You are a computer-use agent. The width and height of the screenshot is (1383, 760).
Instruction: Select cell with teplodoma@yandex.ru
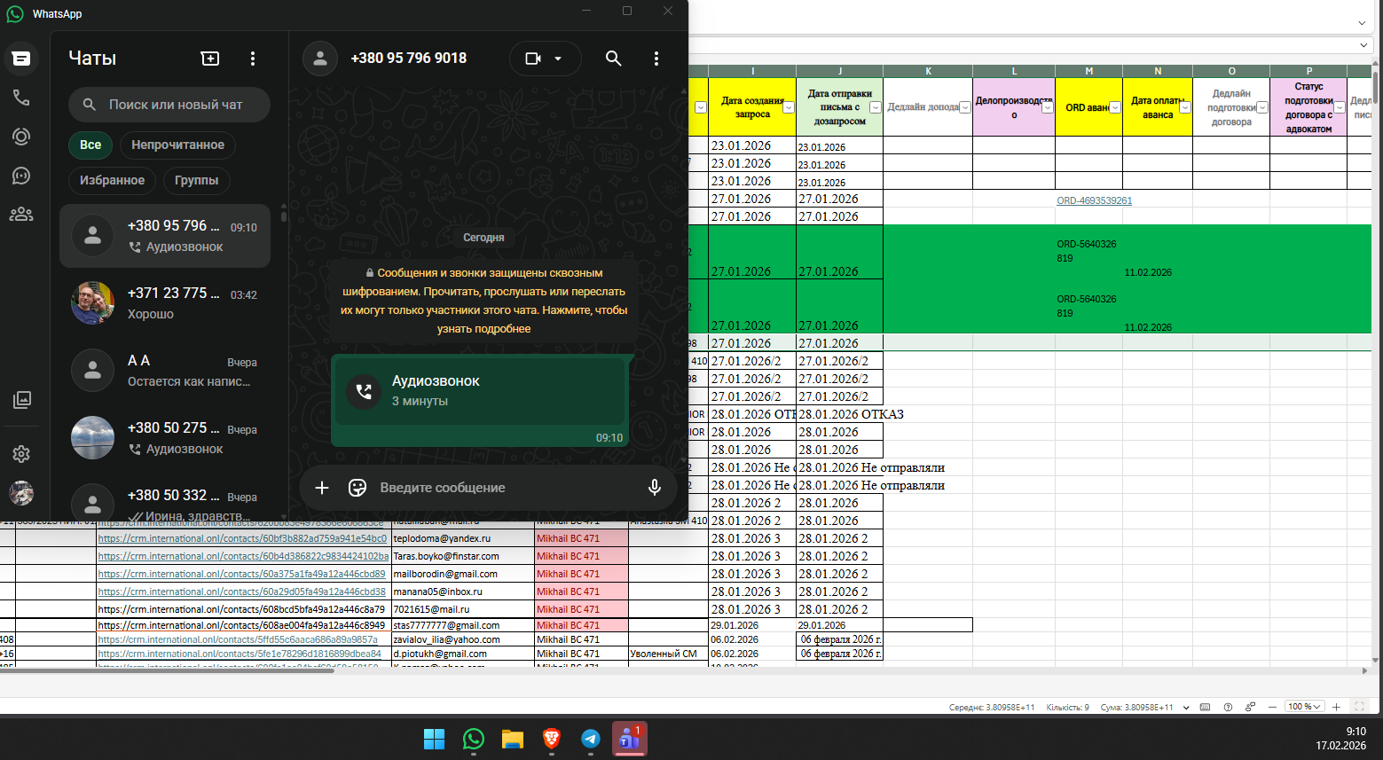coord(462,538)
